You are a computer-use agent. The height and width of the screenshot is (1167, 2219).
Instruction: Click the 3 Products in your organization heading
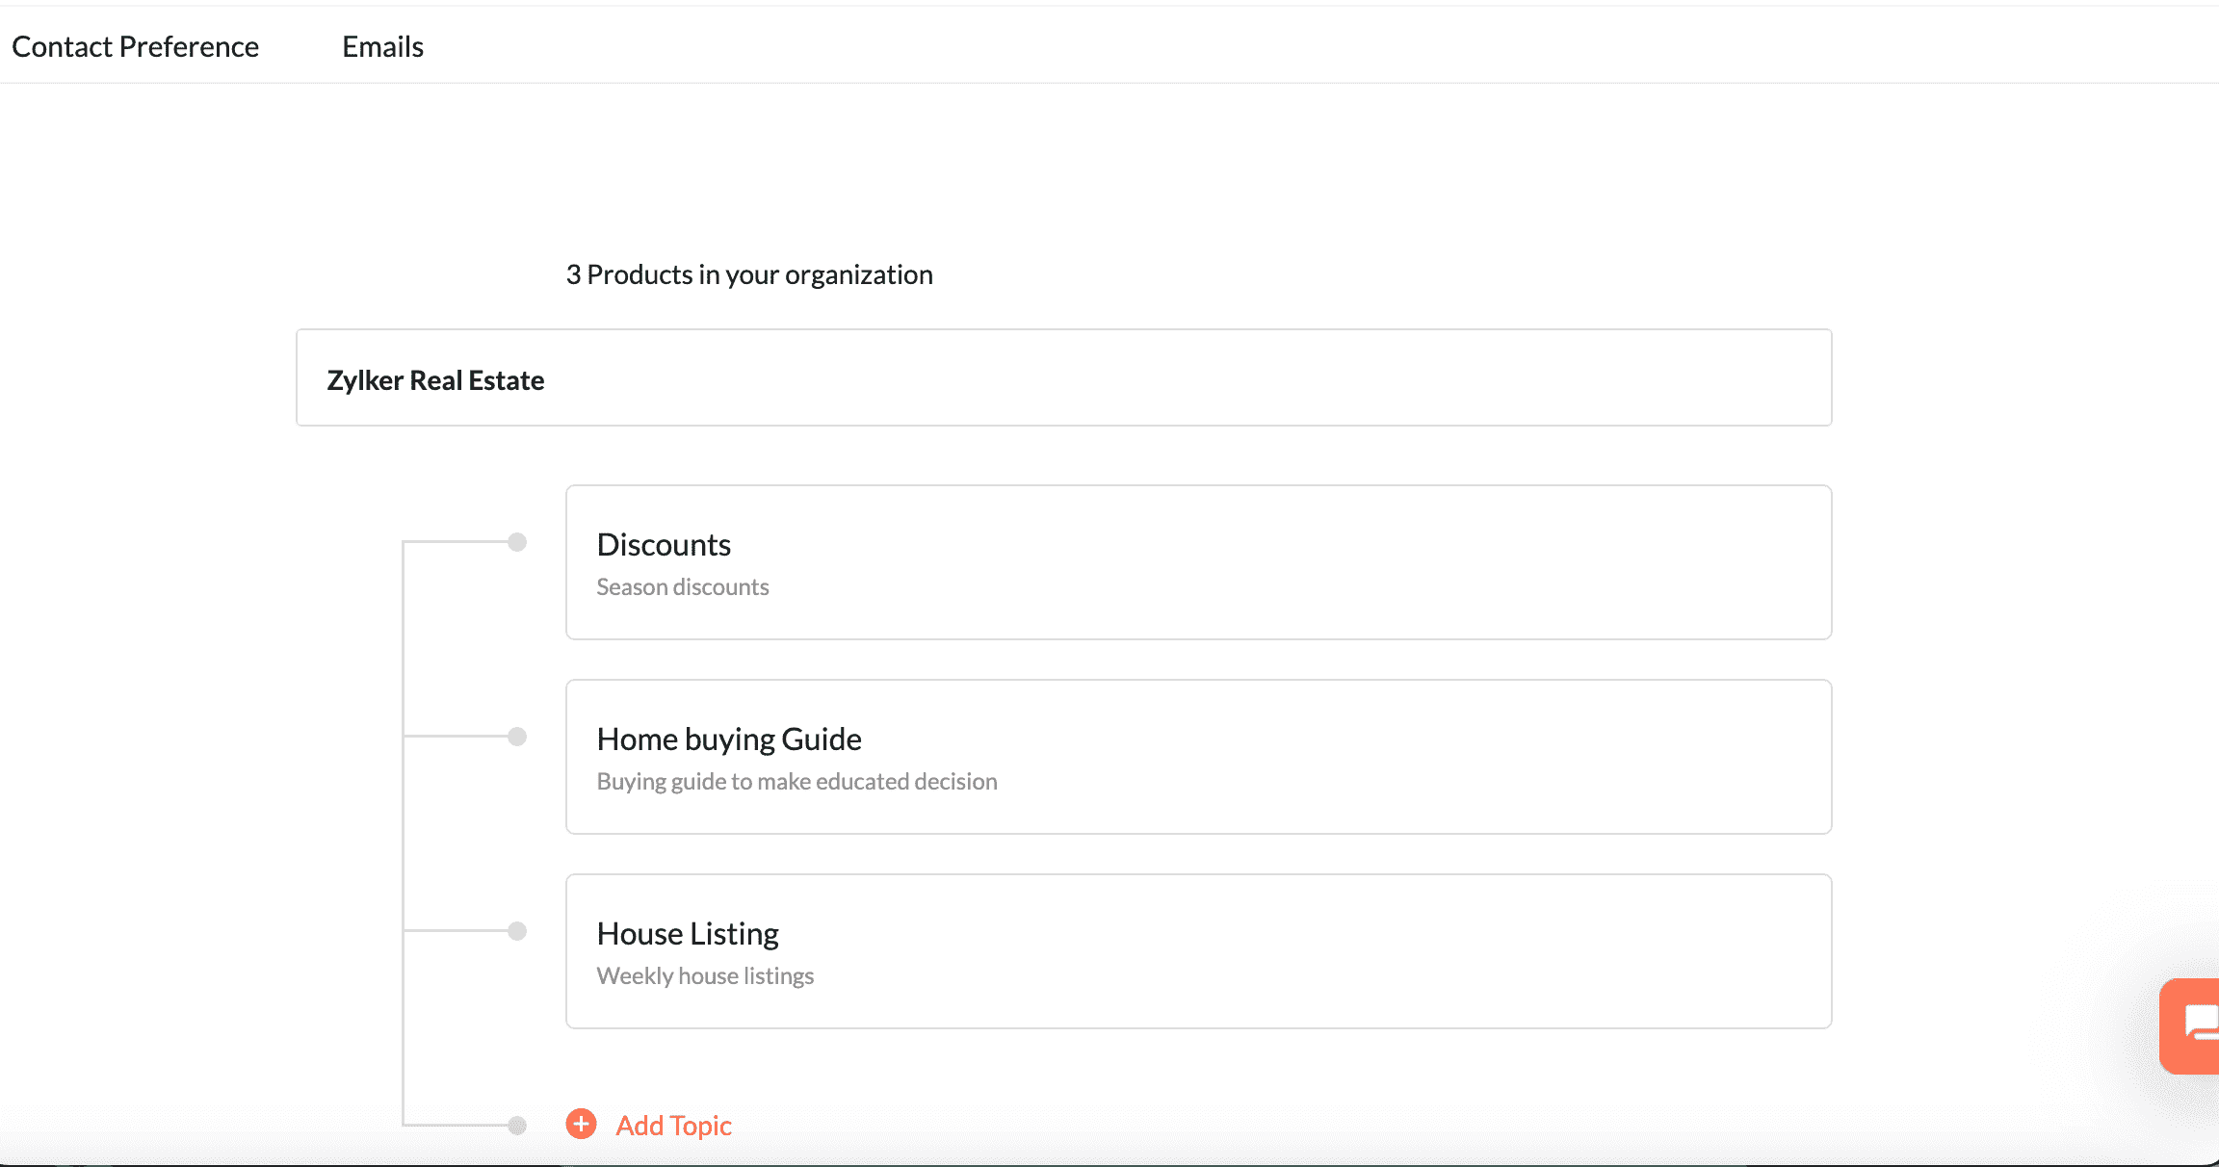(749, 274)
